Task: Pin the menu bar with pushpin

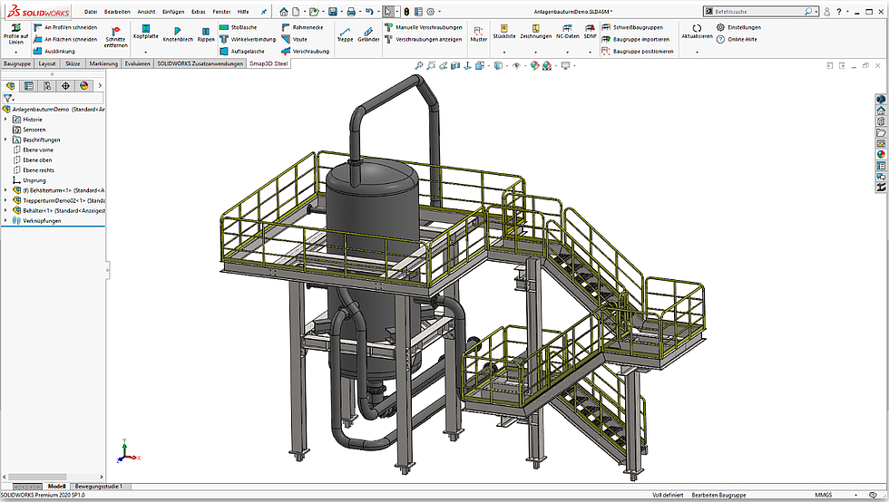Action: point(264,12)
